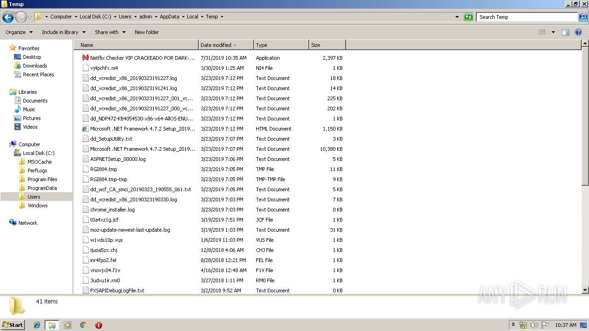Image resolution: width=589 pixels, height=331 pixels.
Task: Click the taskbar clock showing 10:37 AM
Action: coord(566,325)
